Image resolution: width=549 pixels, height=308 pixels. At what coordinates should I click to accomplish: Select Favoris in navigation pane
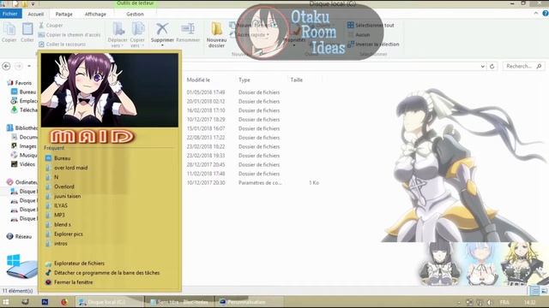(x=23, y=83)
